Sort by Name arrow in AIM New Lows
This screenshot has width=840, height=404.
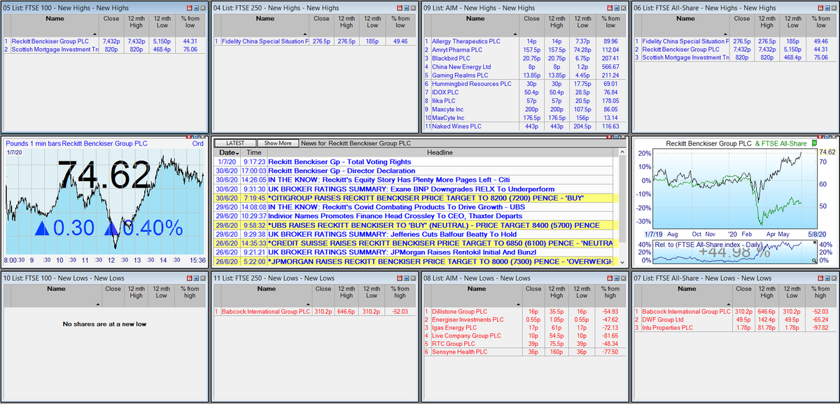pyautogui.click(x=518, y=304)
